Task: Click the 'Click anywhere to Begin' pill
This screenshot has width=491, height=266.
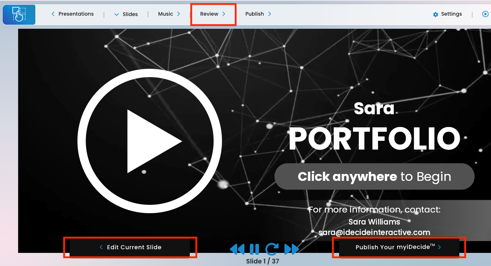Action: click(374, 176)
